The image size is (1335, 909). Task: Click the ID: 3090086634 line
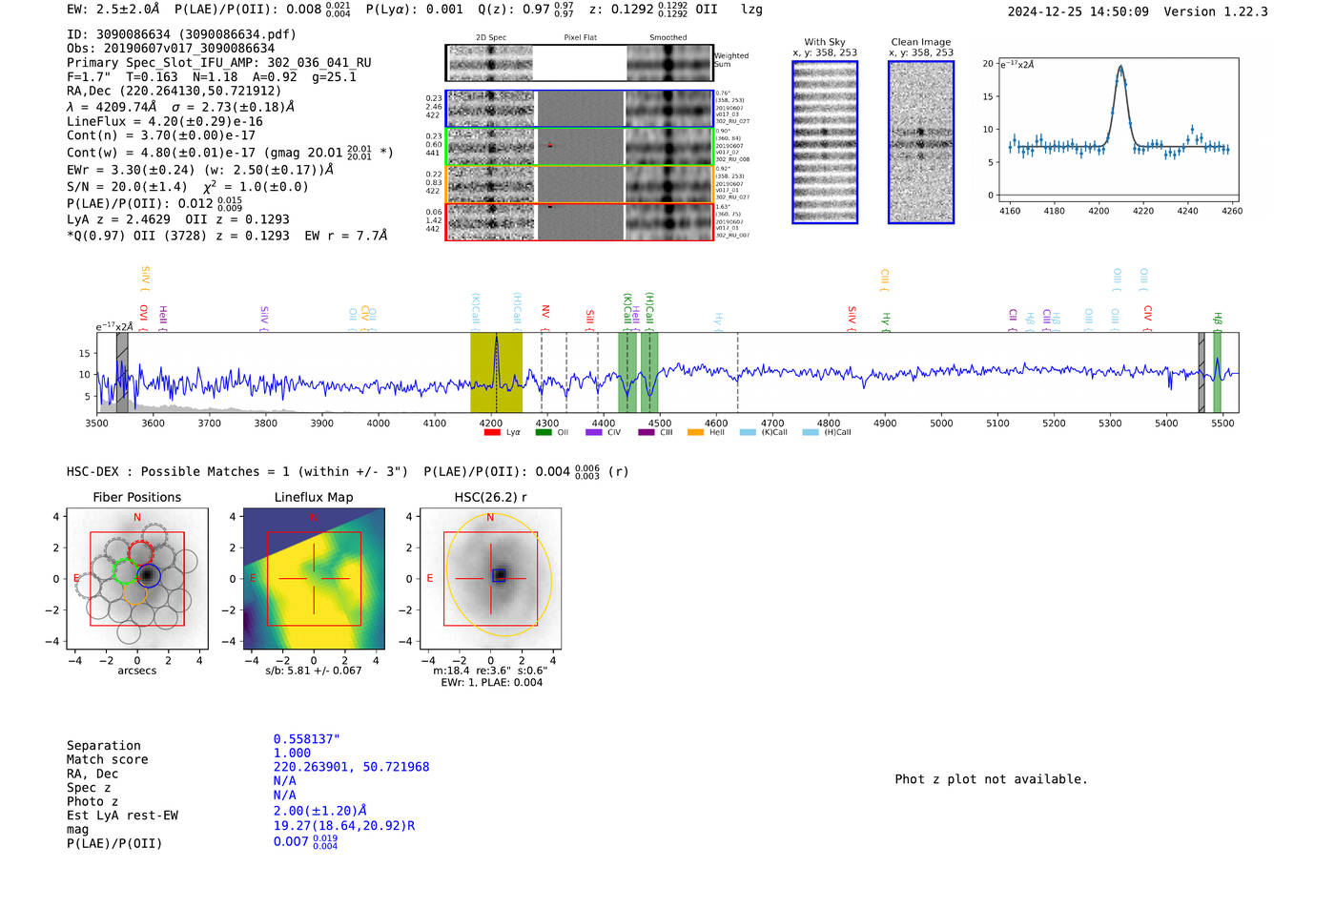coord(182,34)
